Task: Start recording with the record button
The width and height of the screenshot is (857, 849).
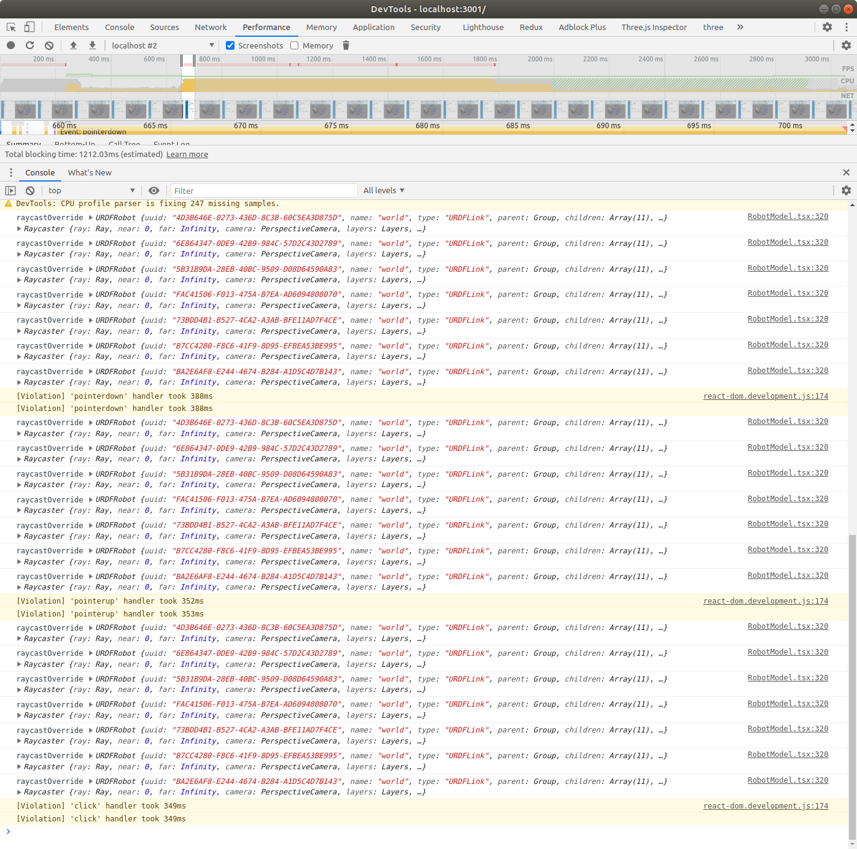Action: (11, 45)
